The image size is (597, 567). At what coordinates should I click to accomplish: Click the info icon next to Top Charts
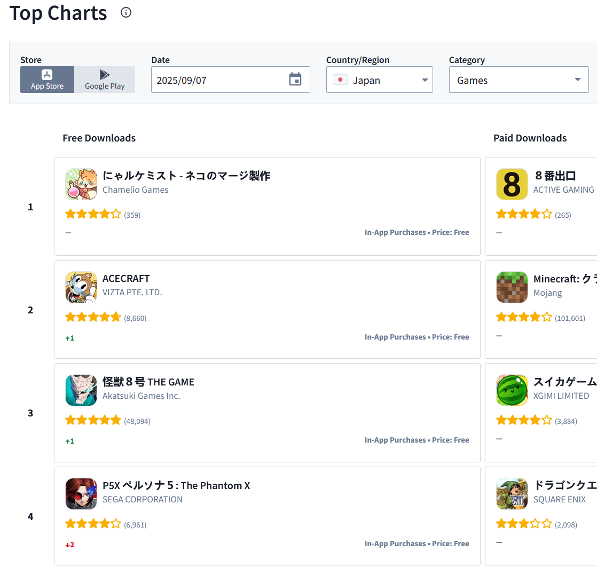126,12
